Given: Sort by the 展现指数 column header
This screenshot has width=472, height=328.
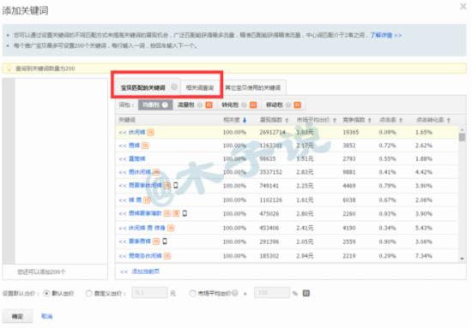Looking at the screenshot, I should tap(274, 120).
